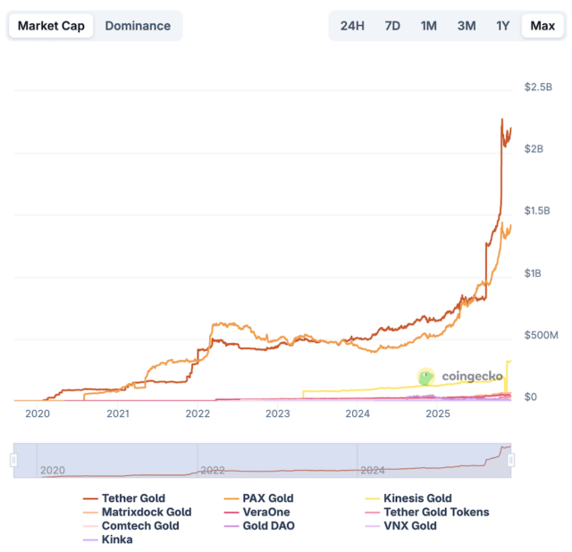Switch to the Dominance tab

coord(138,26)
